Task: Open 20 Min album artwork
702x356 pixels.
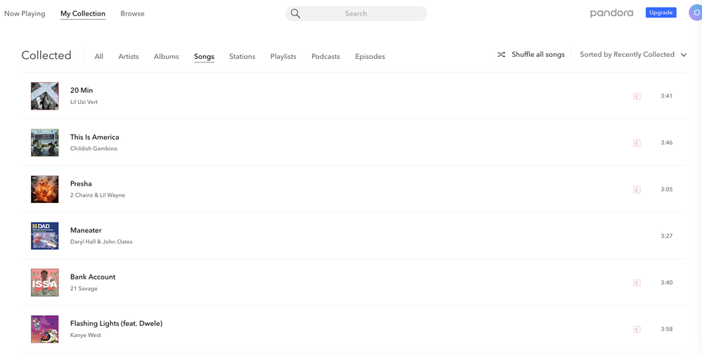Action: coord(45,95)
